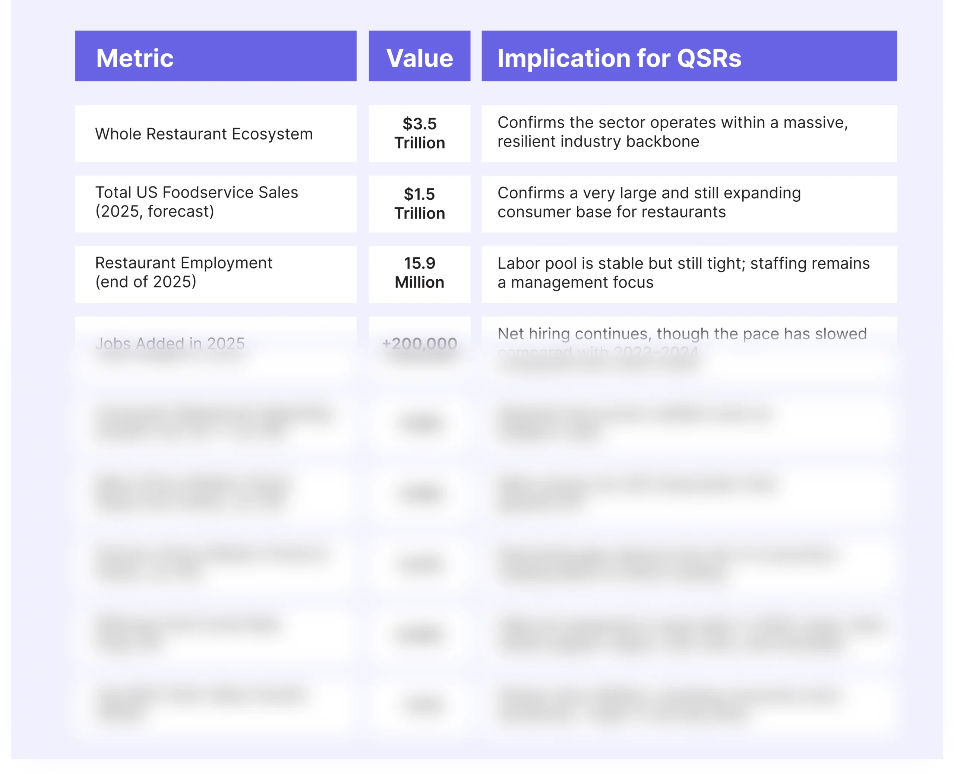Select the Jobs Added in 2025 cell
The height and width of the screenshot is (774, 954).
pyautogui.click(x=216, y=343)
